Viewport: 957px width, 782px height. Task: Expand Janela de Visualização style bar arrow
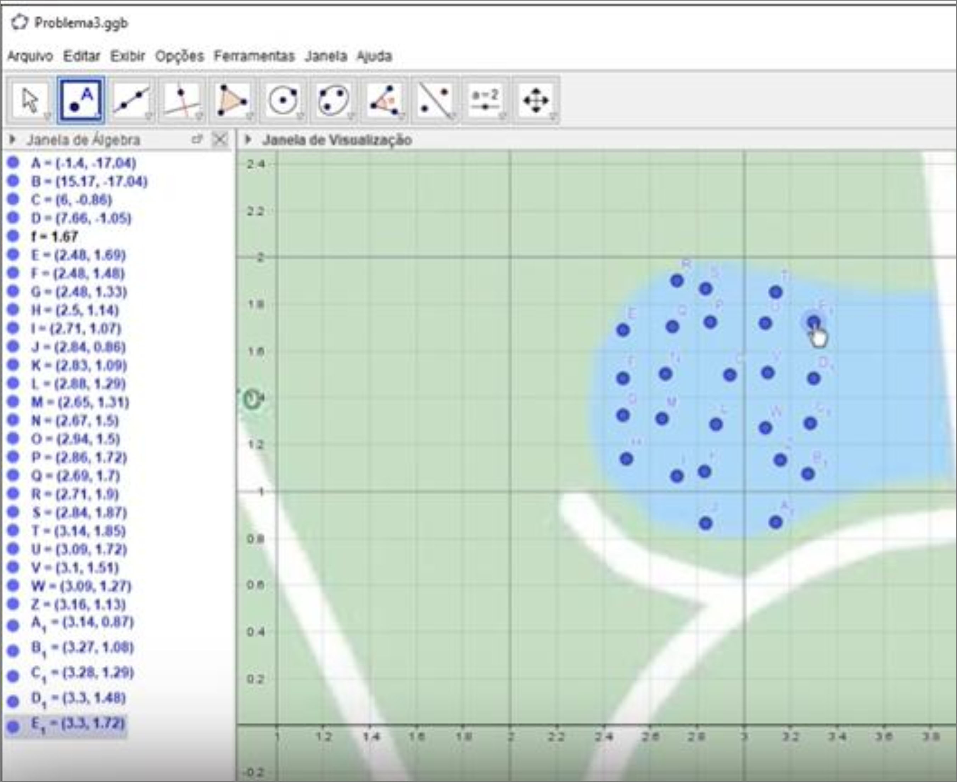point(247,140)
